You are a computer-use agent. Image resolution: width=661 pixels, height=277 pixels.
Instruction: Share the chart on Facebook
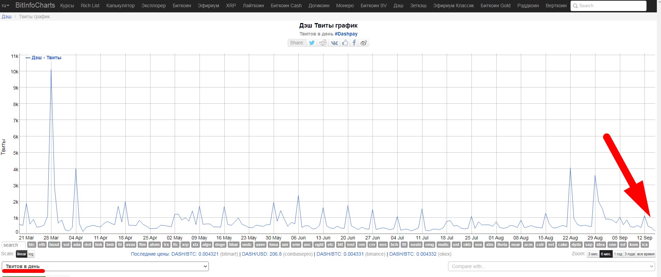(x=354, y=43)
